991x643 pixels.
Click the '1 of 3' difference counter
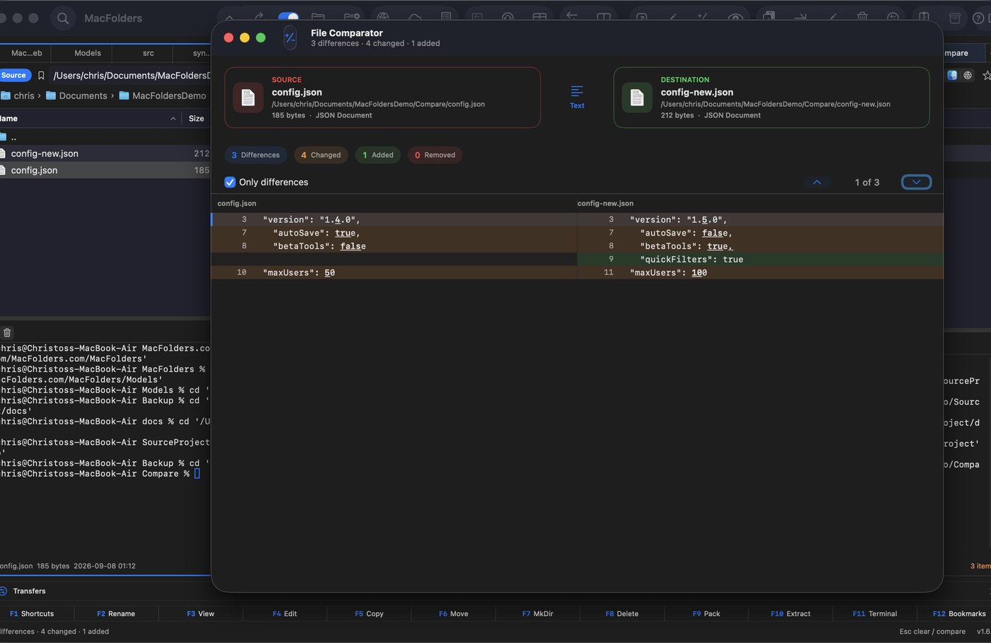point(866,182)
